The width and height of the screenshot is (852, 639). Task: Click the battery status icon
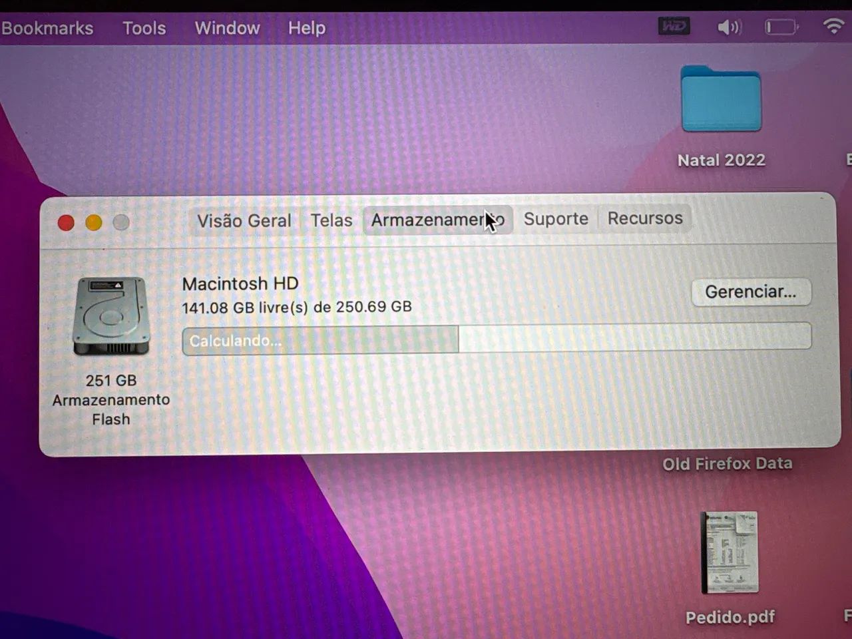pyautogui.click(x=781, y=27)
